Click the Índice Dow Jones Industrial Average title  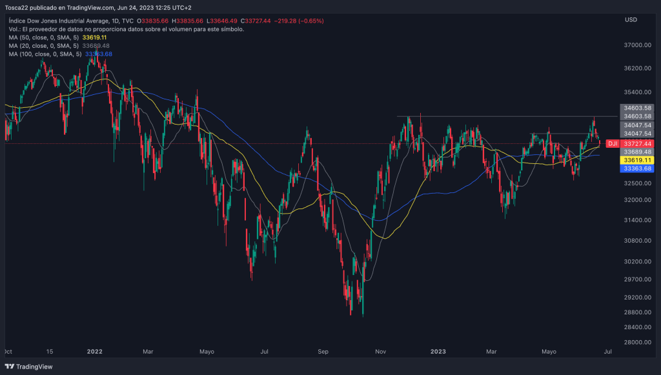click(63, 21)
